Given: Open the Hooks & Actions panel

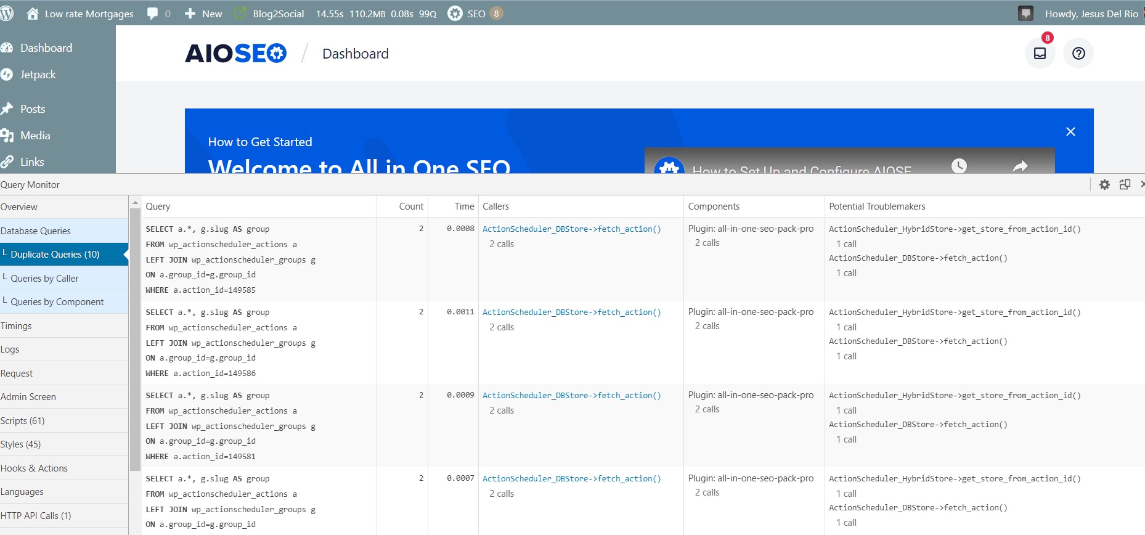Looking at the screenshot, I should [x=64, y=468].
